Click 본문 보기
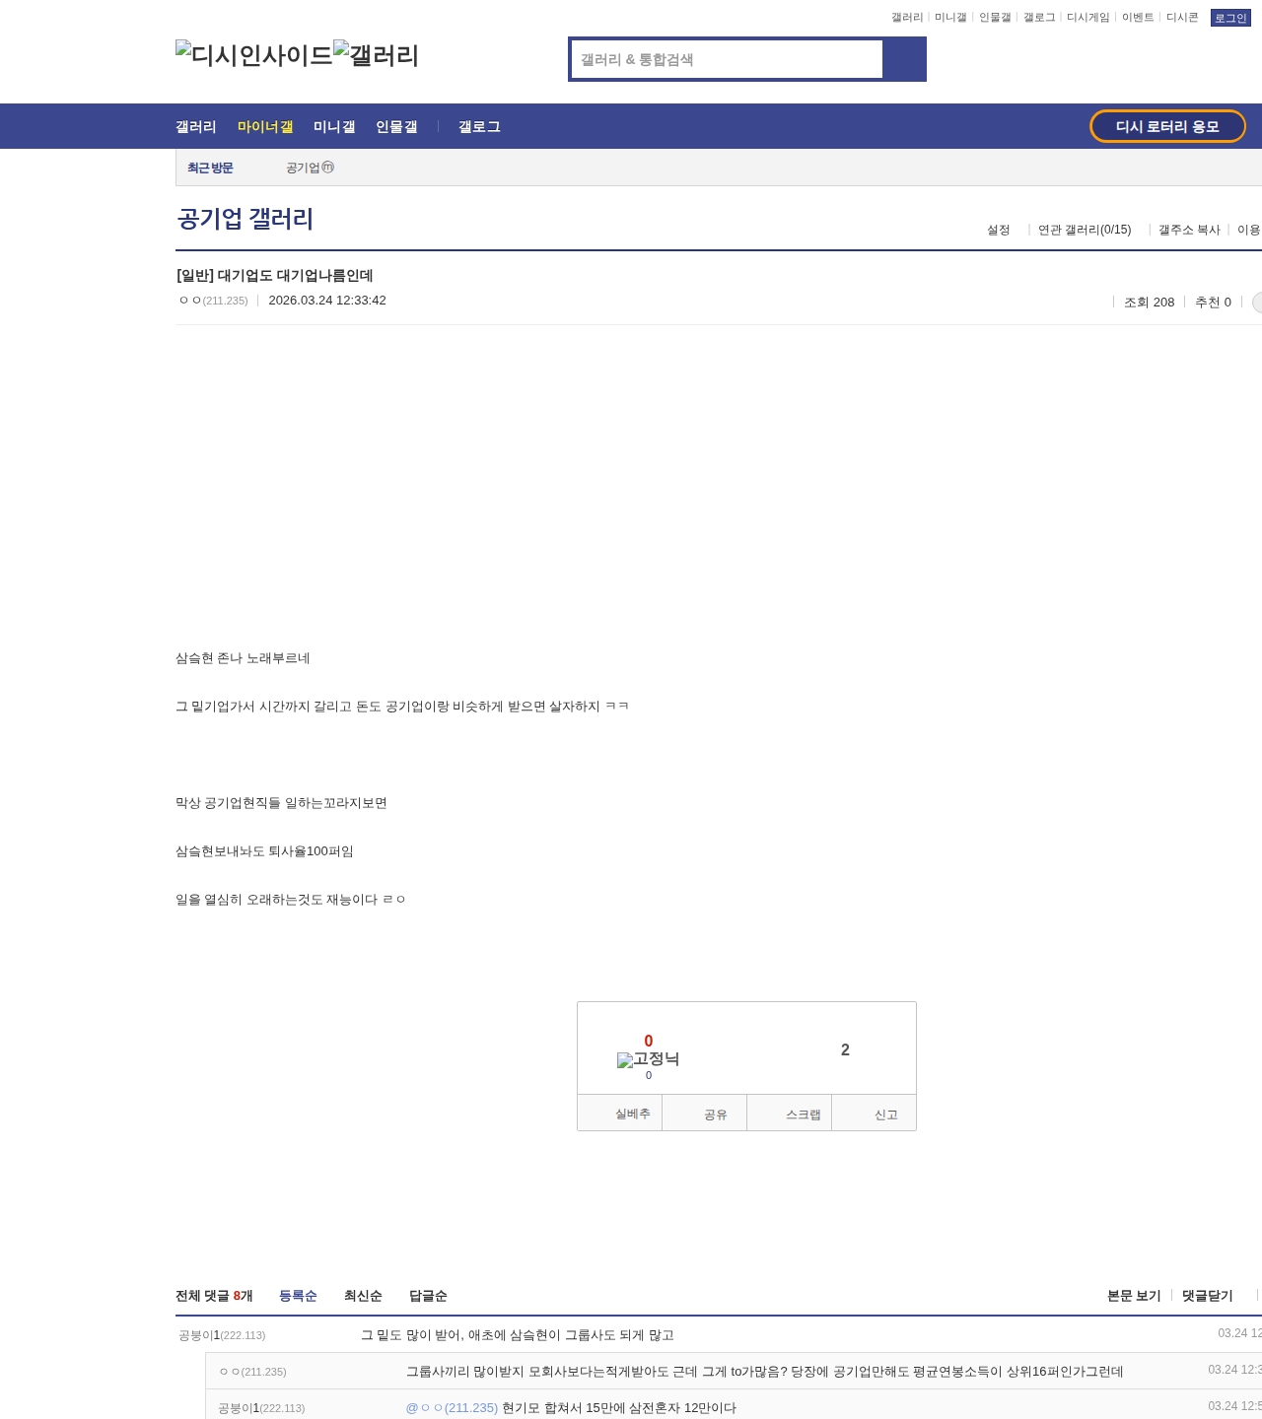 (x=1134, y=1296)
